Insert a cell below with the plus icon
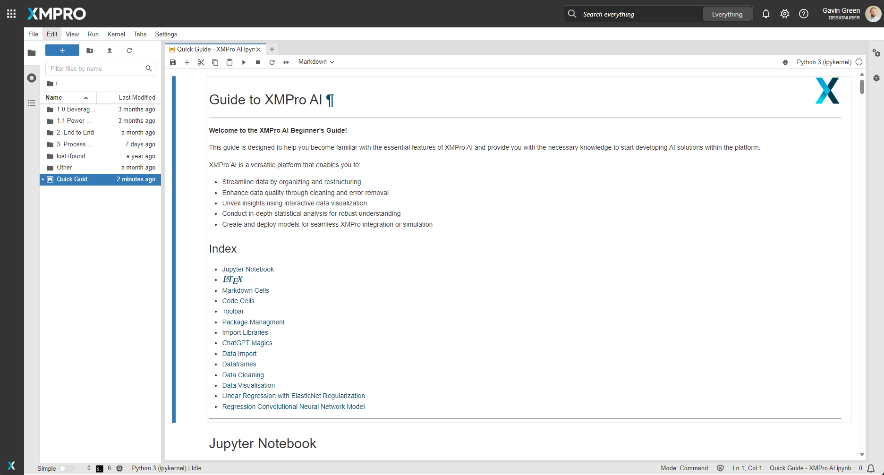The height and width of the screenshot is (475, 884). click(187, 62)
